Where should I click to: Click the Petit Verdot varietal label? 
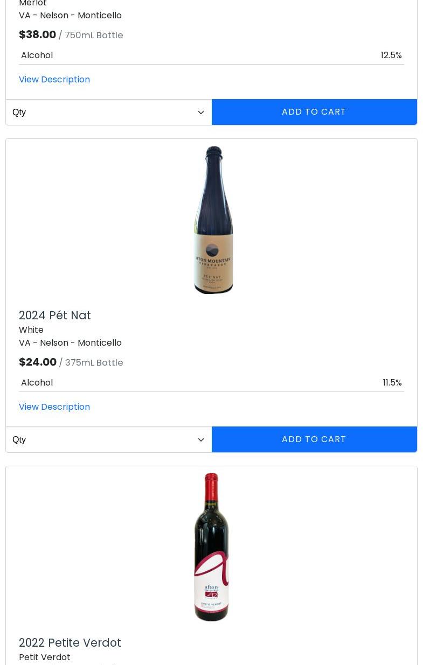tap(45, 657)
